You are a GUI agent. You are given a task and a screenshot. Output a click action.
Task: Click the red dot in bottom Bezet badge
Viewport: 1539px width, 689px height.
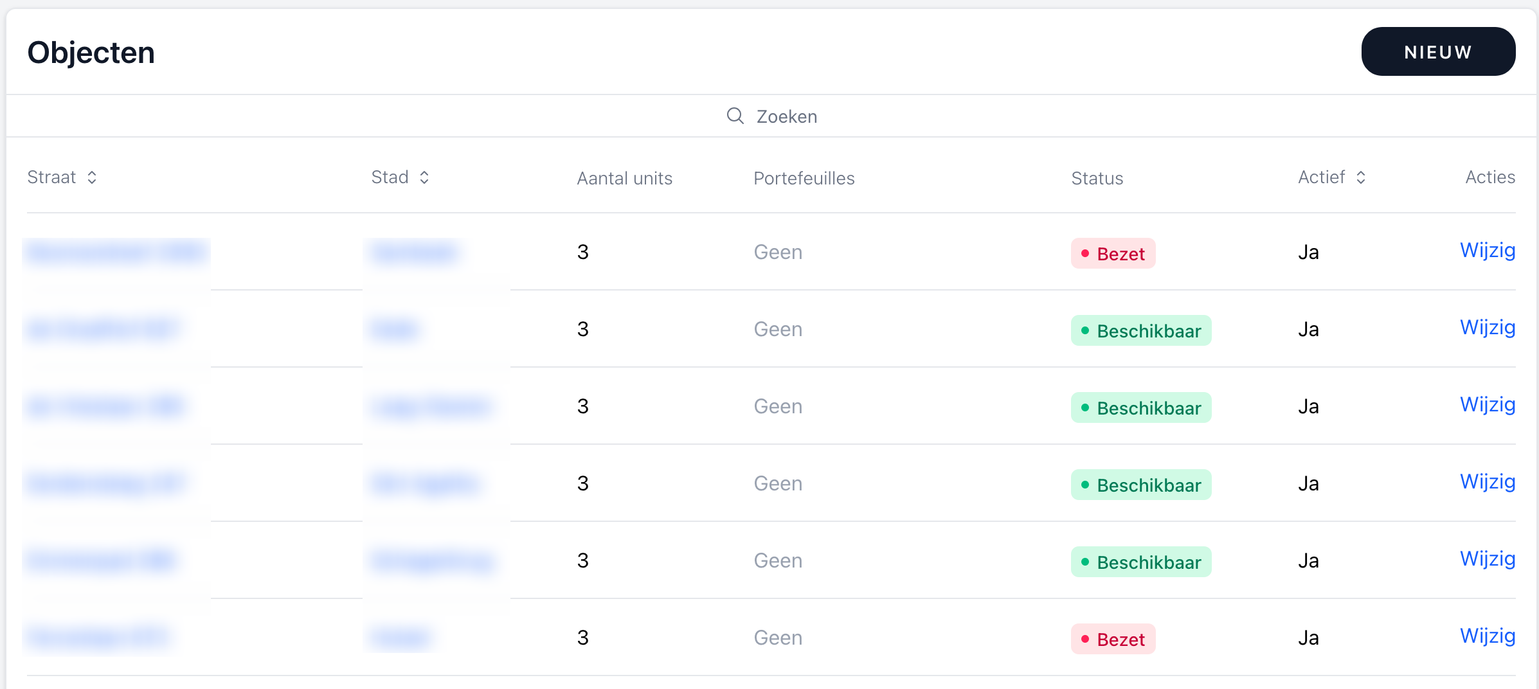[1085, 639]
